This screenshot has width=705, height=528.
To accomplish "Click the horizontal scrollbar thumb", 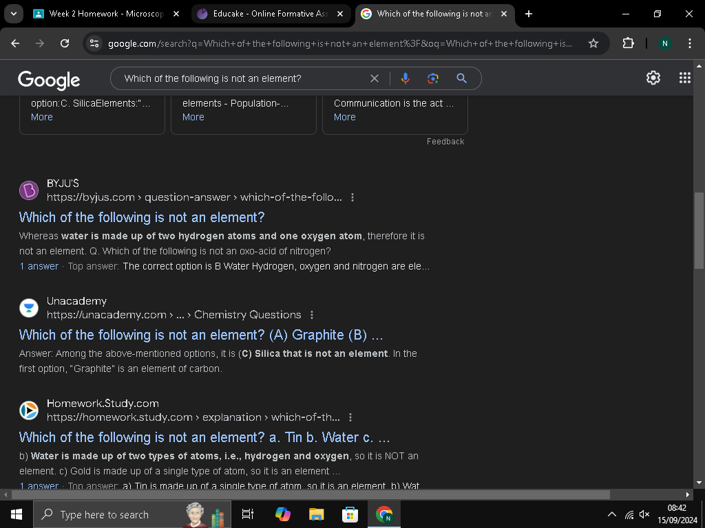I will (x=311, y=494).
